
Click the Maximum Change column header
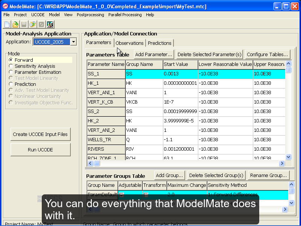click(187, 185)
